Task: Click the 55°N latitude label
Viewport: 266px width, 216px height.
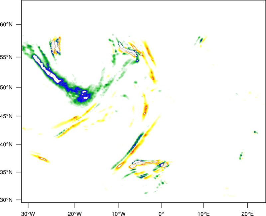Action: pyautogui.click(x=6, y=57)
